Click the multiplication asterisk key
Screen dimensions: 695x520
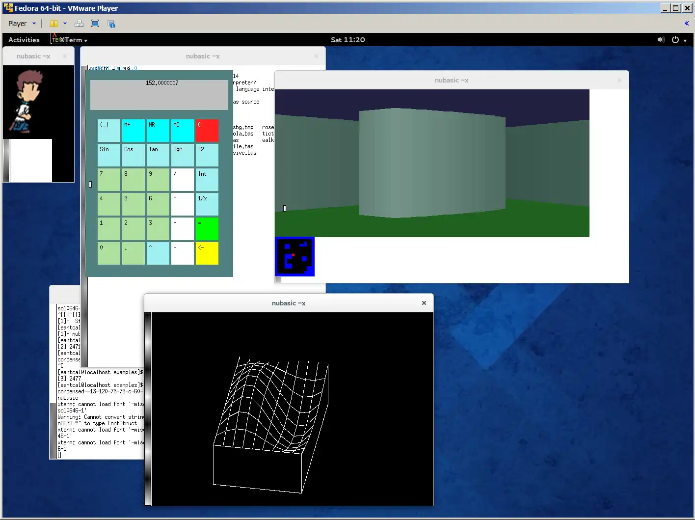coord(183,204)
